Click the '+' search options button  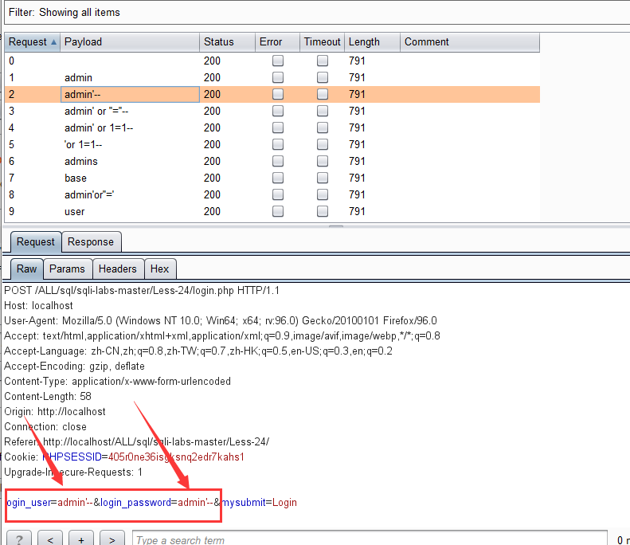pyautogui.click(x=81, y=539)
